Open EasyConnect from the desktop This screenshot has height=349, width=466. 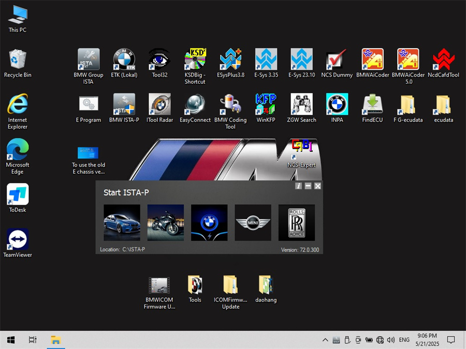click(x=195, y=105)
